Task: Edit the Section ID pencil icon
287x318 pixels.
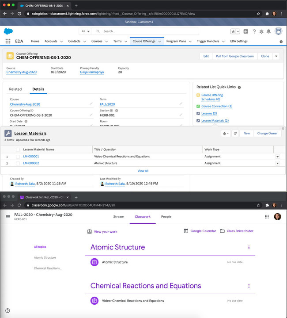Action: pyautogui.click(x=181, y=115)
